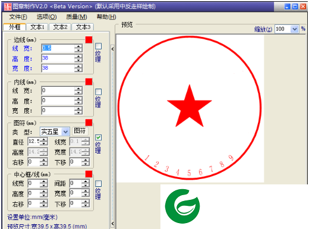
Task: Adjust 中心框 下移 spinner
Action: (86, 203)
